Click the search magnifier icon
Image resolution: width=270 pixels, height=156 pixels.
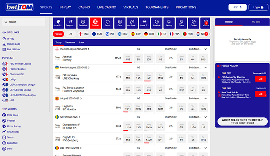(6, 22)
